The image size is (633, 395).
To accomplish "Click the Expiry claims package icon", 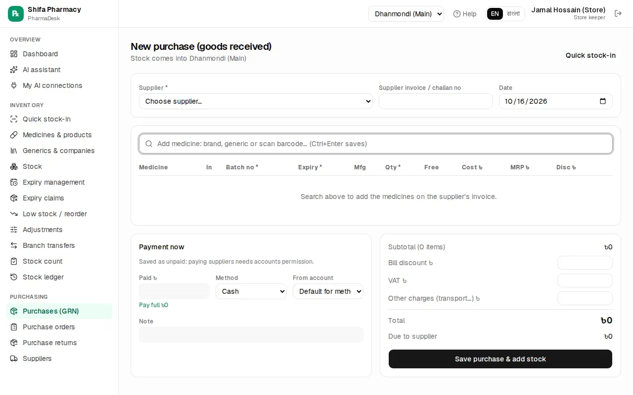I will coord(14,198).
